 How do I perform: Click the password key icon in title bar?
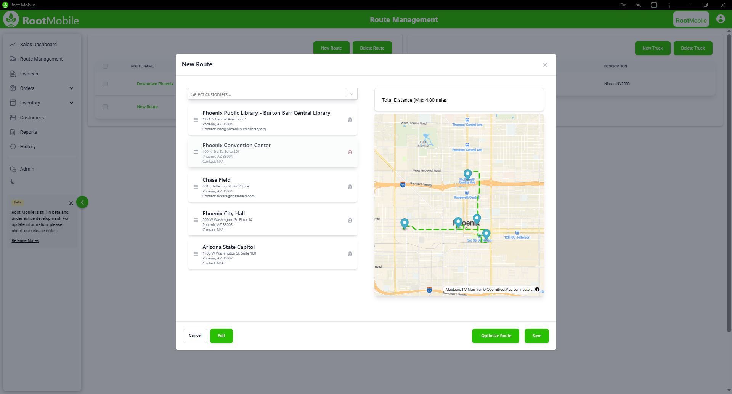[x=623, y=5]
